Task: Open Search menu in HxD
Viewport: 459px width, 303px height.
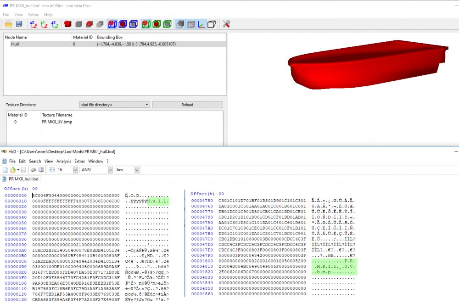Action: point(35,161)
